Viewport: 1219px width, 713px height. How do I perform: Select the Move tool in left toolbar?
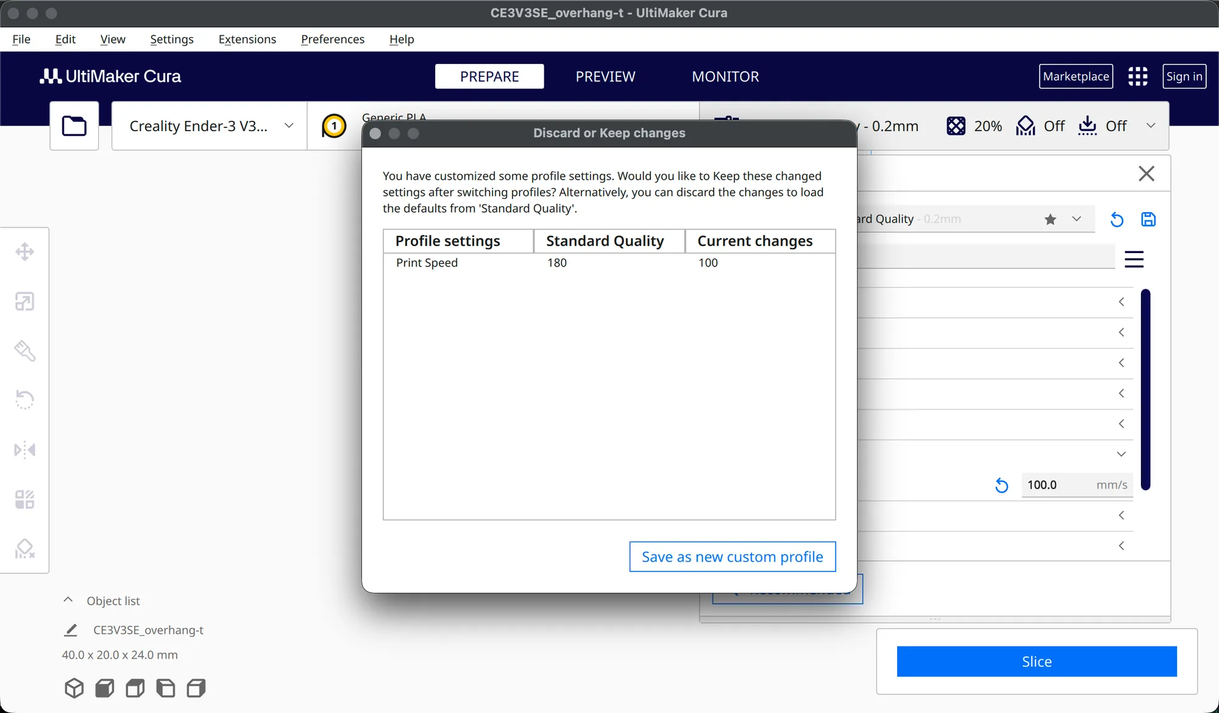24,252
